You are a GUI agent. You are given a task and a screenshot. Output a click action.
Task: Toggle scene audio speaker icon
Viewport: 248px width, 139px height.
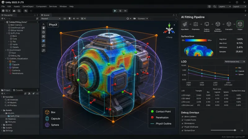pyautogui.click(x=74, y=19)
